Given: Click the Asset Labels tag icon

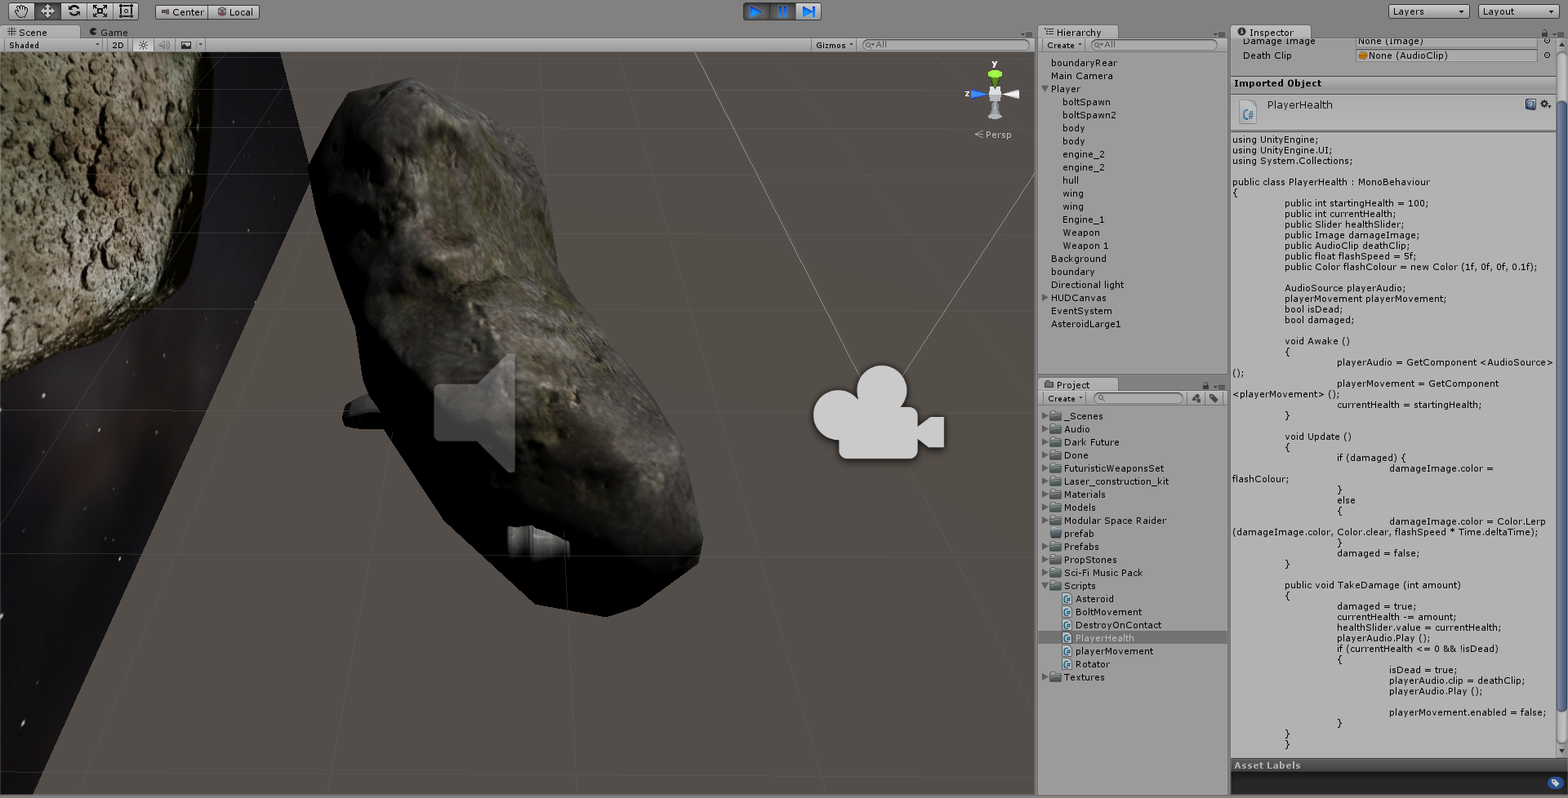Looking at the screenshot, I should click(x=1554, y=783).
